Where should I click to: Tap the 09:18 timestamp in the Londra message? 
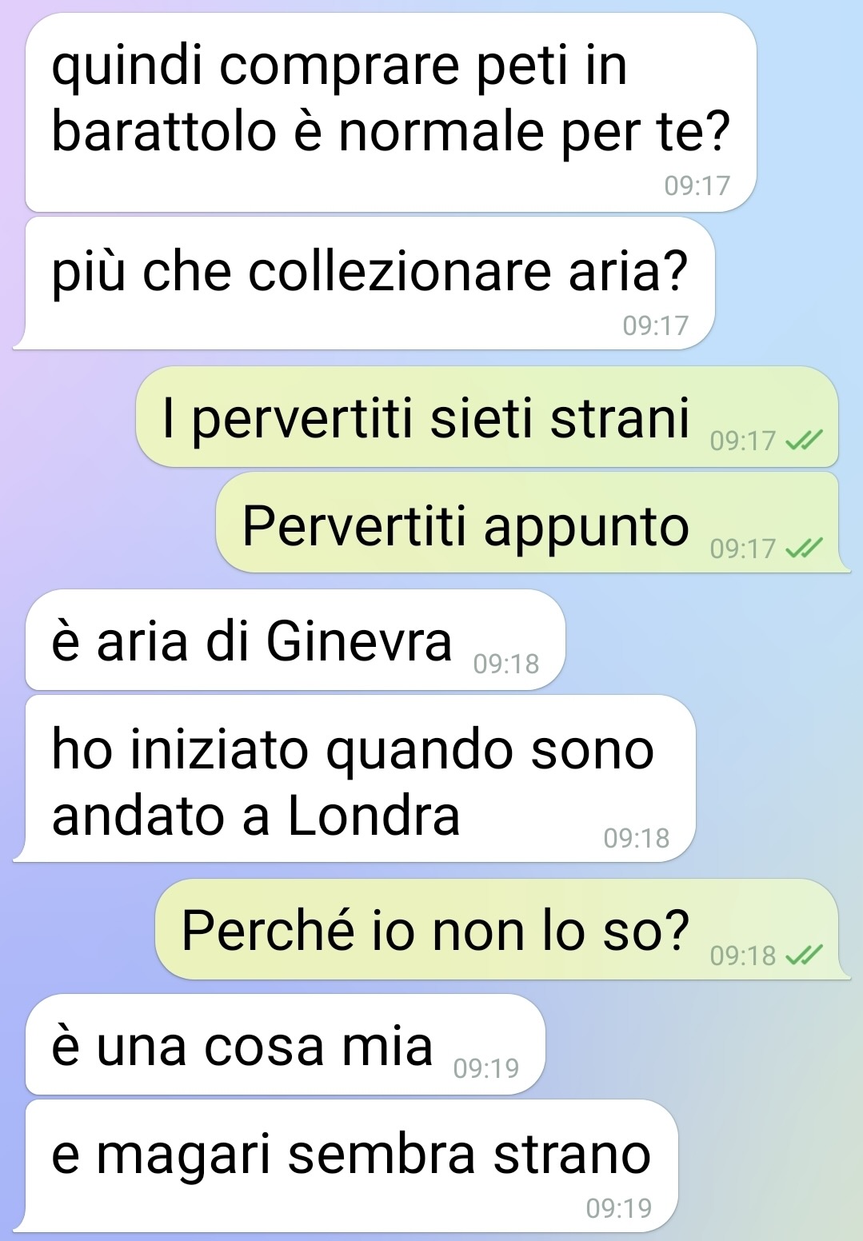tap(637, 838)
